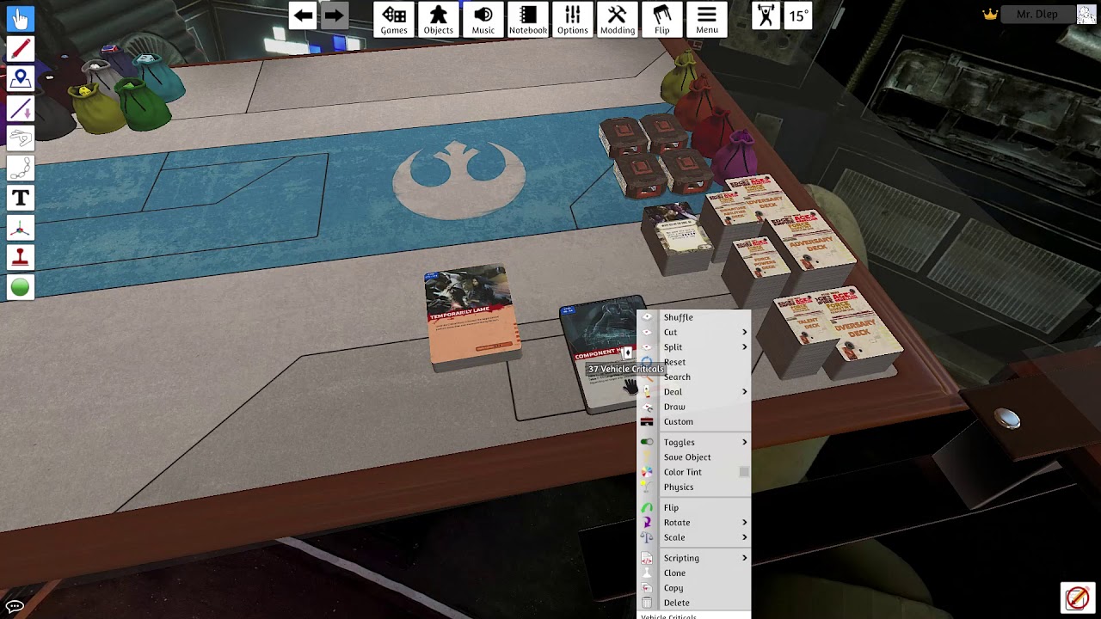This screenshot has width=1101, height=619.
Task: Select the Text tool
Action: [x=21, y=199]
